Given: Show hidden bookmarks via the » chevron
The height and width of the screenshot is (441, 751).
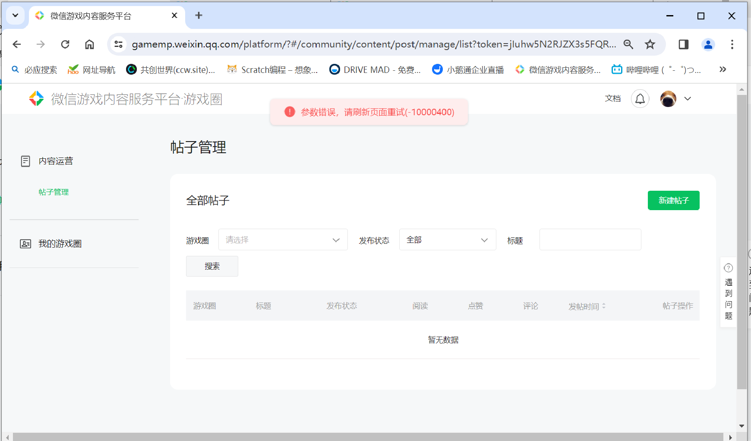Looking at the screenshot, I should coord(723,69).
